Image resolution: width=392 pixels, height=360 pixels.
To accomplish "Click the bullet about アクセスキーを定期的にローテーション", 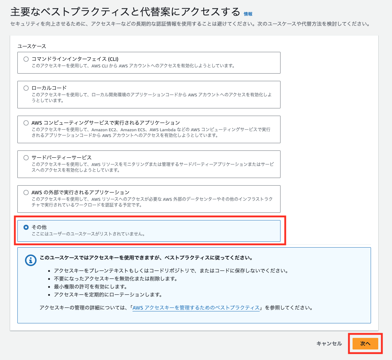I will tap(108, 295).
